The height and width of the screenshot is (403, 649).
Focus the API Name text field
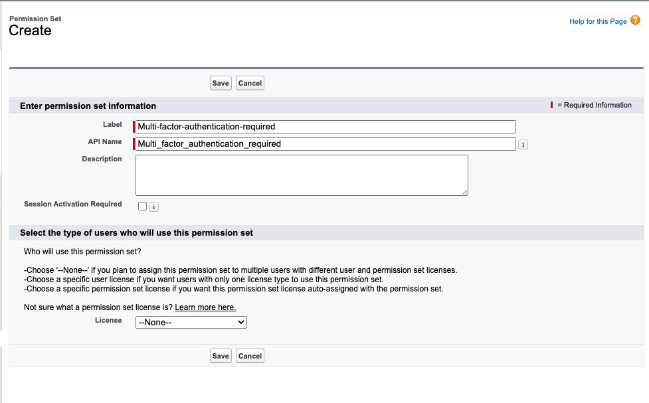coord(325,144)
